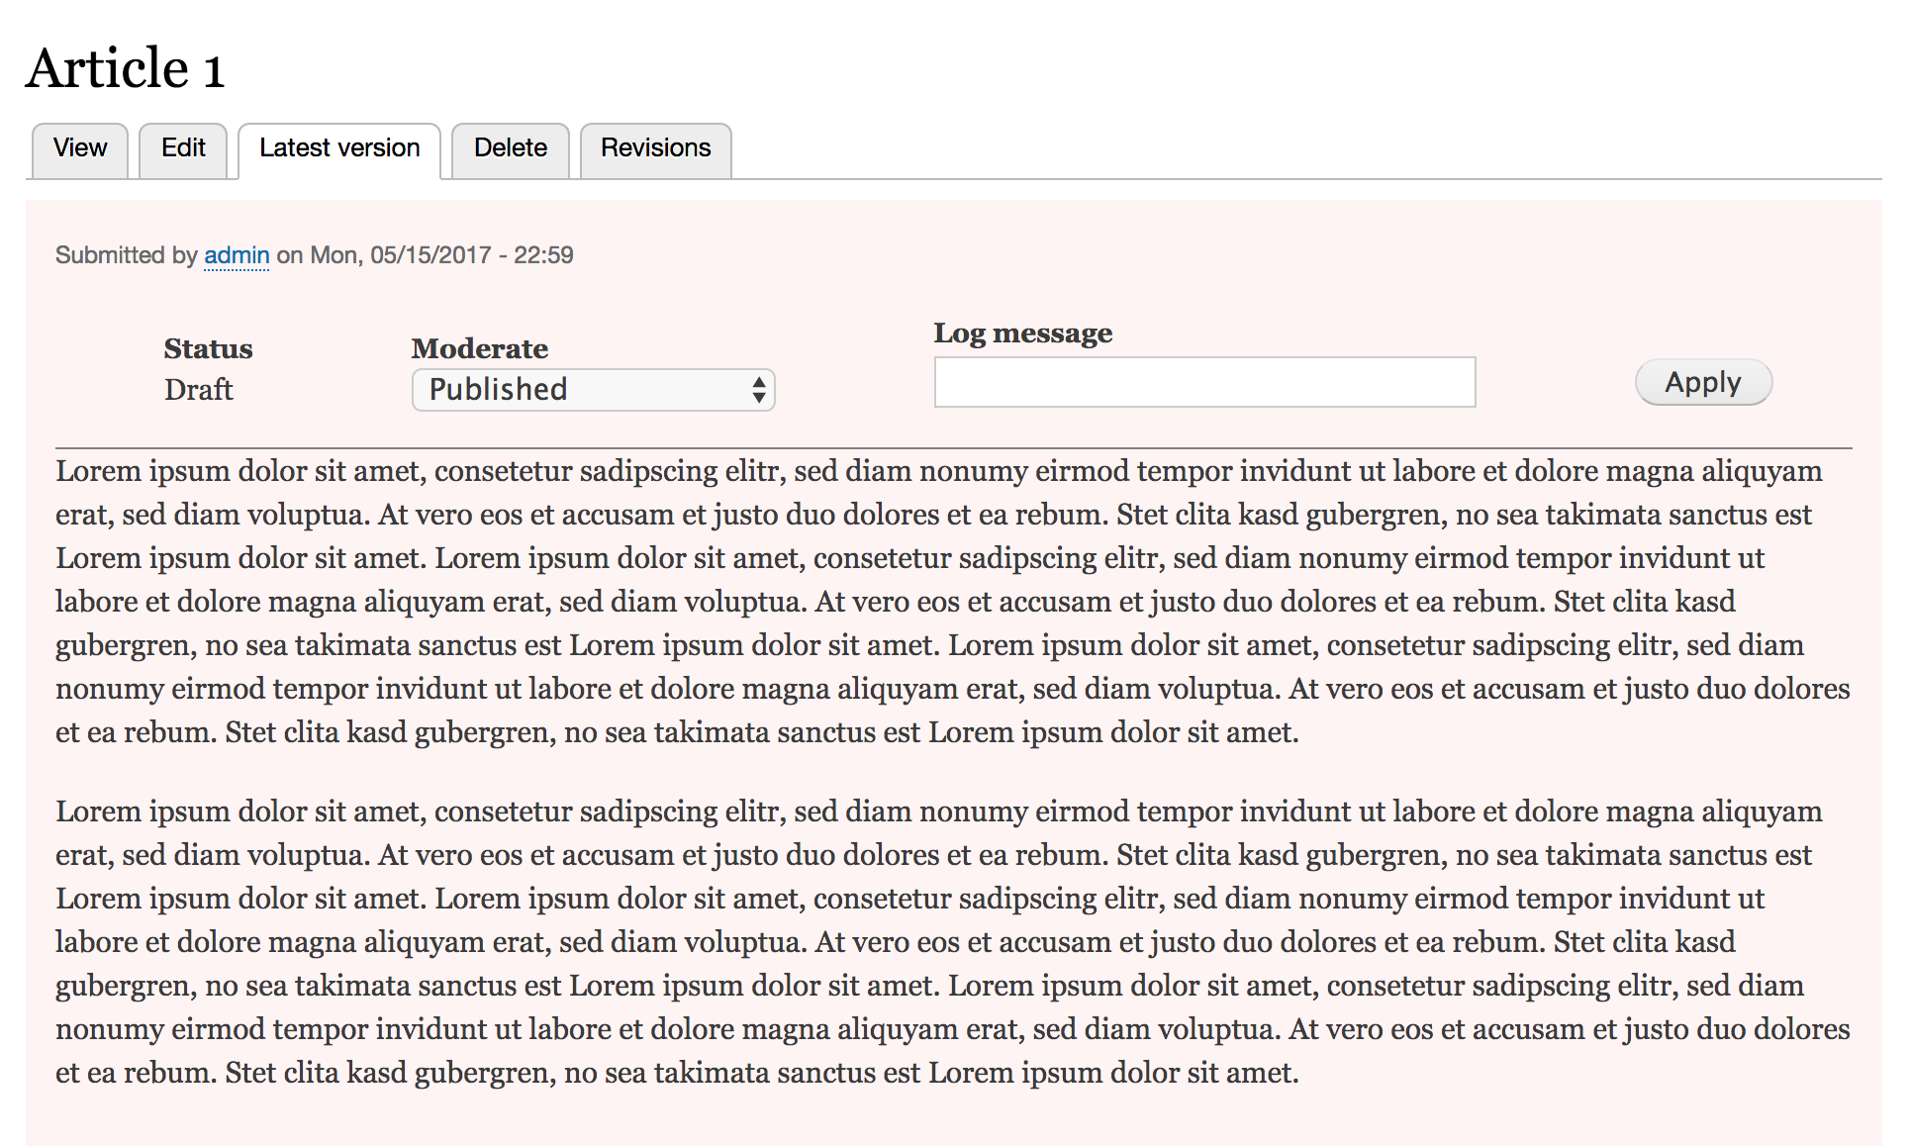Click the Draft status value
Viewport: 1910px width, 1146px height.
[x=199, y=390]
